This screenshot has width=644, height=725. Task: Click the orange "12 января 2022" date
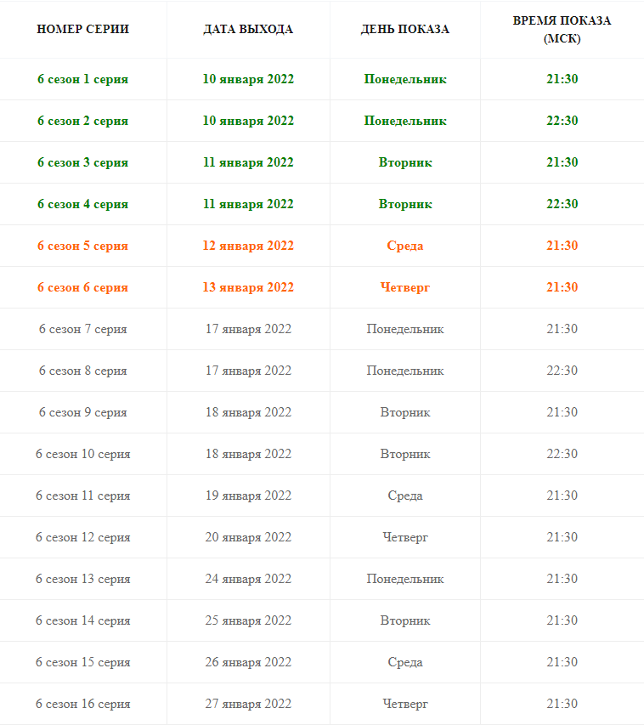point(248,246)
